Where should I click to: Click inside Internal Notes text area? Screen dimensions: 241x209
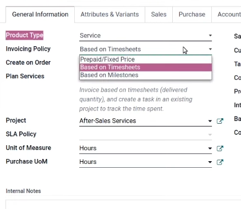coord(123,205)
